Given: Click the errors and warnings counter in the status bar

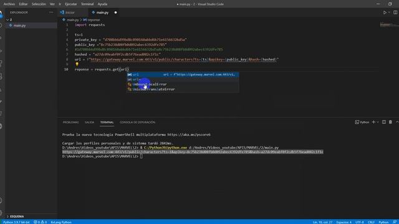Looking at the screenshot, I should coord(40,222).
